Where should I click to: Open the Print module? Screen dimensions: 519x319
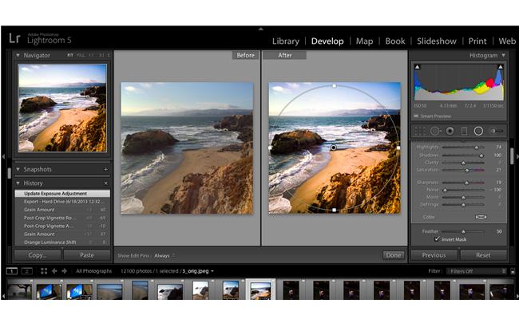pyautogui.click(x=477, y=41)
